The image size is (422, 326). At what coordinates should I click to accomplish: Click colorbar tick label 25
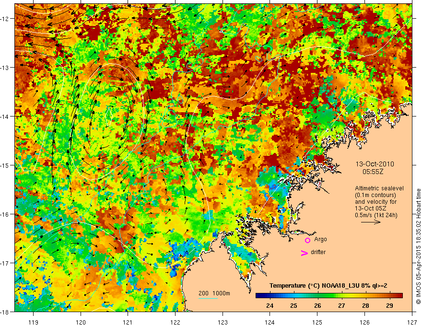[293, 305]
